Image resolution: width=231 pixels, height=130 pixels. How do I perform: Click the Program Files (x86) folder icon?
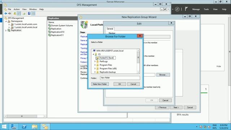pos(97,69)
